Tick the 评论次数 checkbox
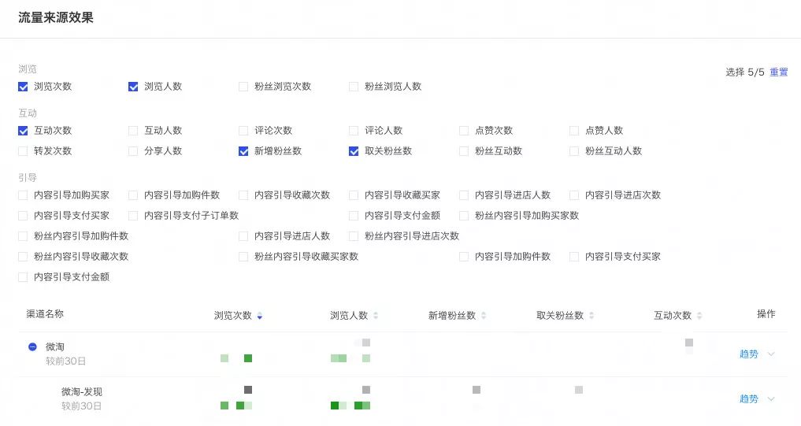 [x=243, y=131]
